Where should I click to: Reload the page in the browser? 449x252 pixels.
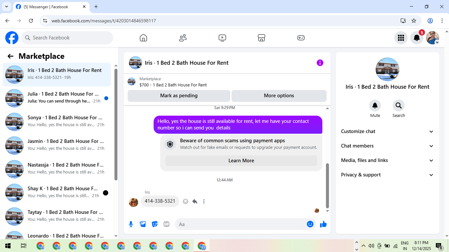[31, 21]
